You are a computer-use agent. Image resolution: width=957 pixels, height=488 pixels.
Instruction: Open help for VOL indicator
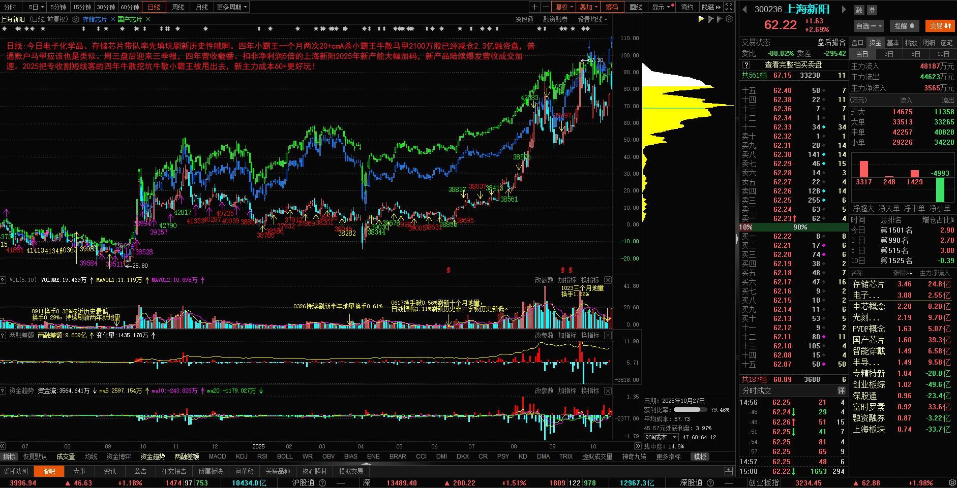3,280
